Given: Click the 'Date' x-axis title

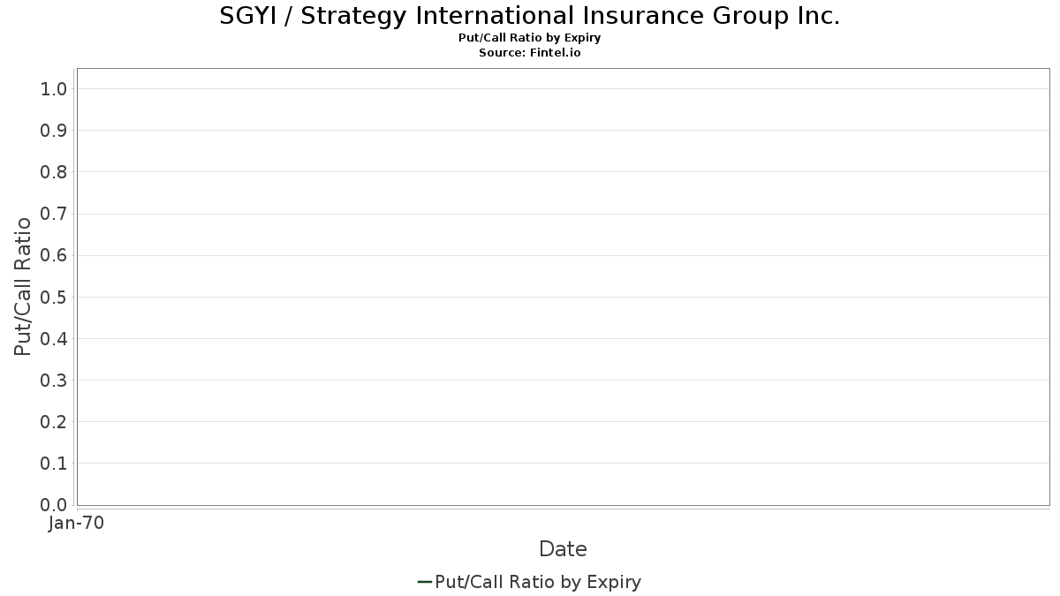Looking at the screenshot, I should pos(563,549).
